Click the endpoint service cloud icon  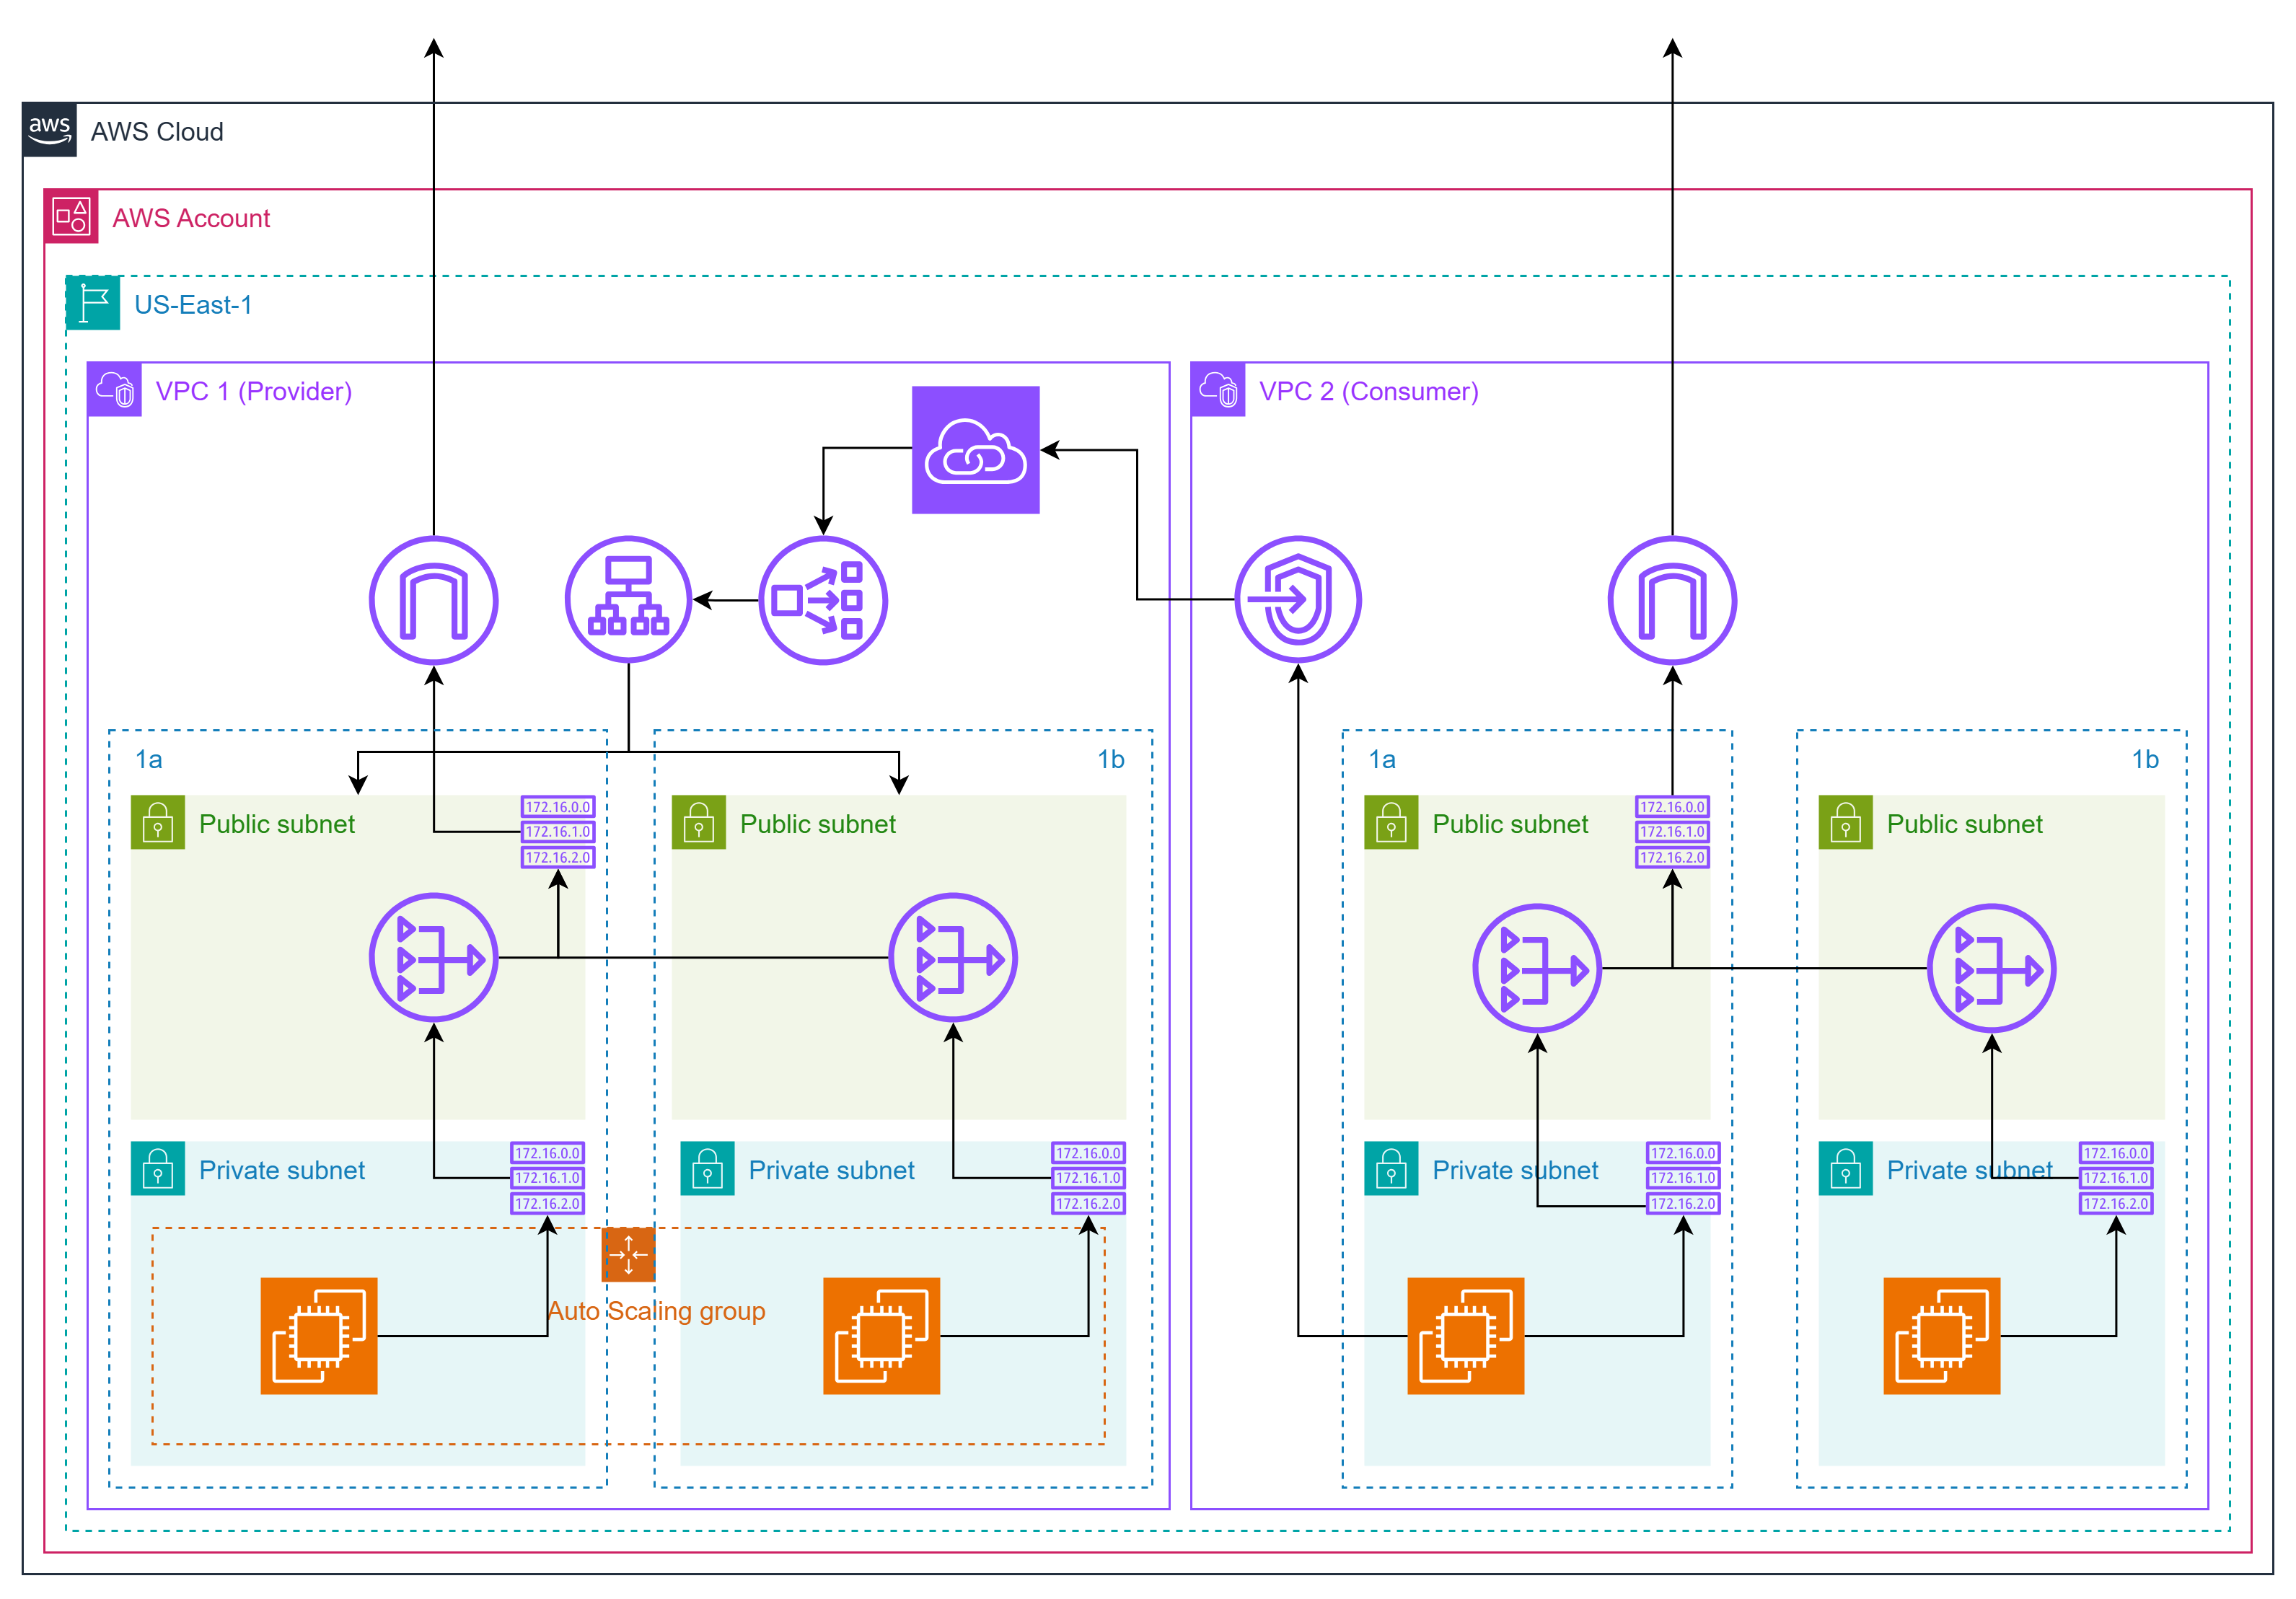pyautogui.click(x=976, y=449)
